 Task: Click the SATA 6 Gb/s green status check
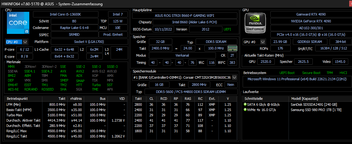pos(245,104)
